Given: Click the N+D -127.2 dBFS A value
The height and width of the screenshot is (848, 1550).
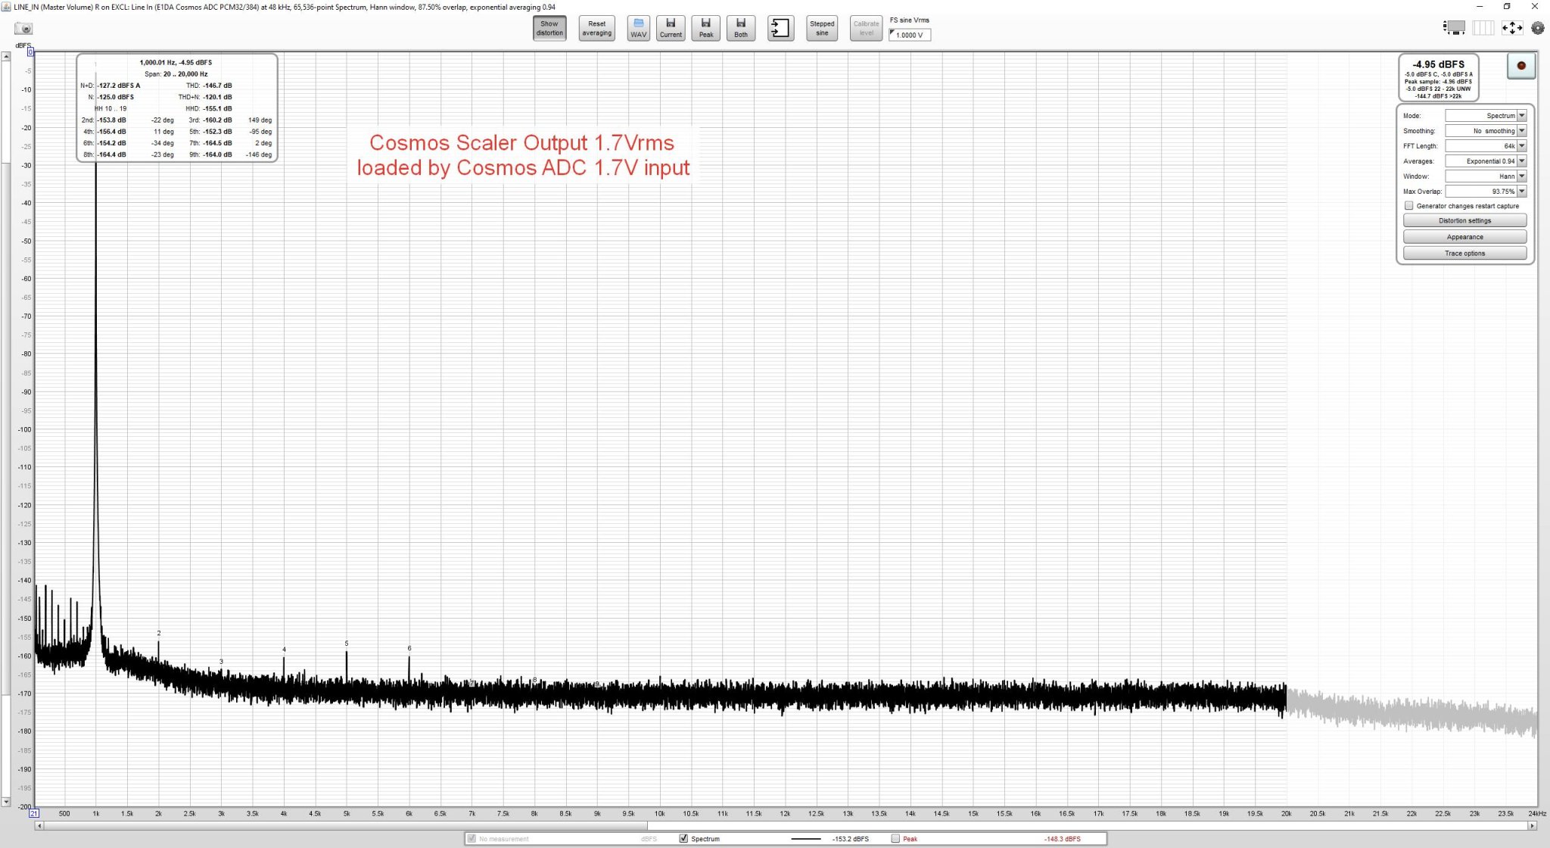Looking at the screenshot, I should click(119, 86).
